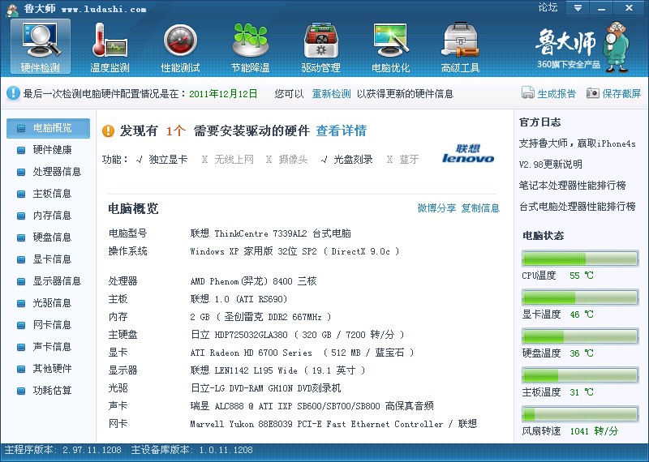Open 硬件检测 hardware detection icon
The width and height of the screenshot is (649, 462).
pyautogui.click(x=41, y=46)
